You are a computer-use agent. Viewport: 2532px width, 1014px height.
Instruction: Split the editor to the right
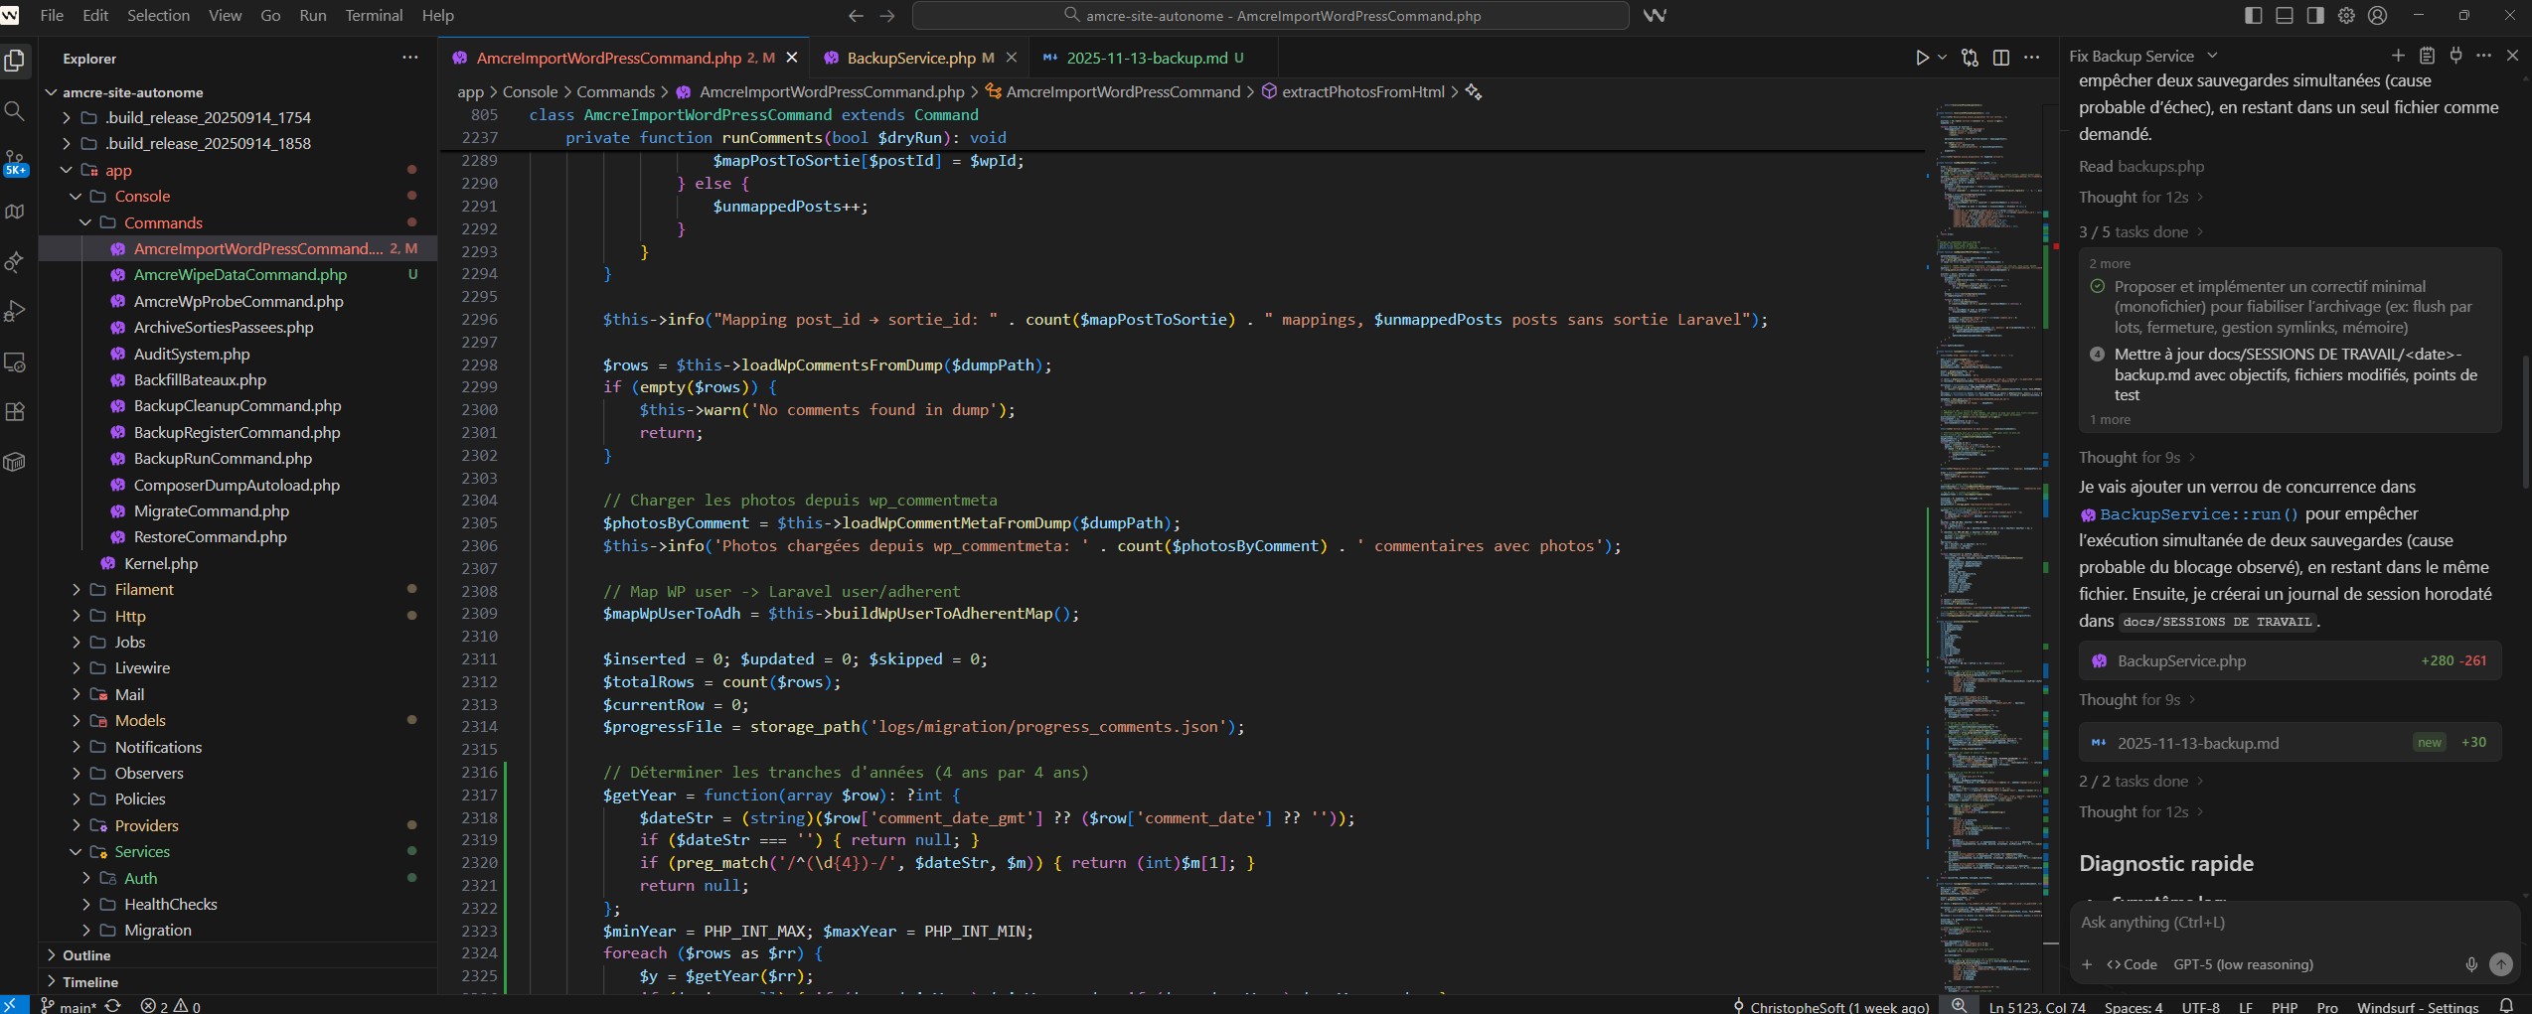click(2001, 58)
